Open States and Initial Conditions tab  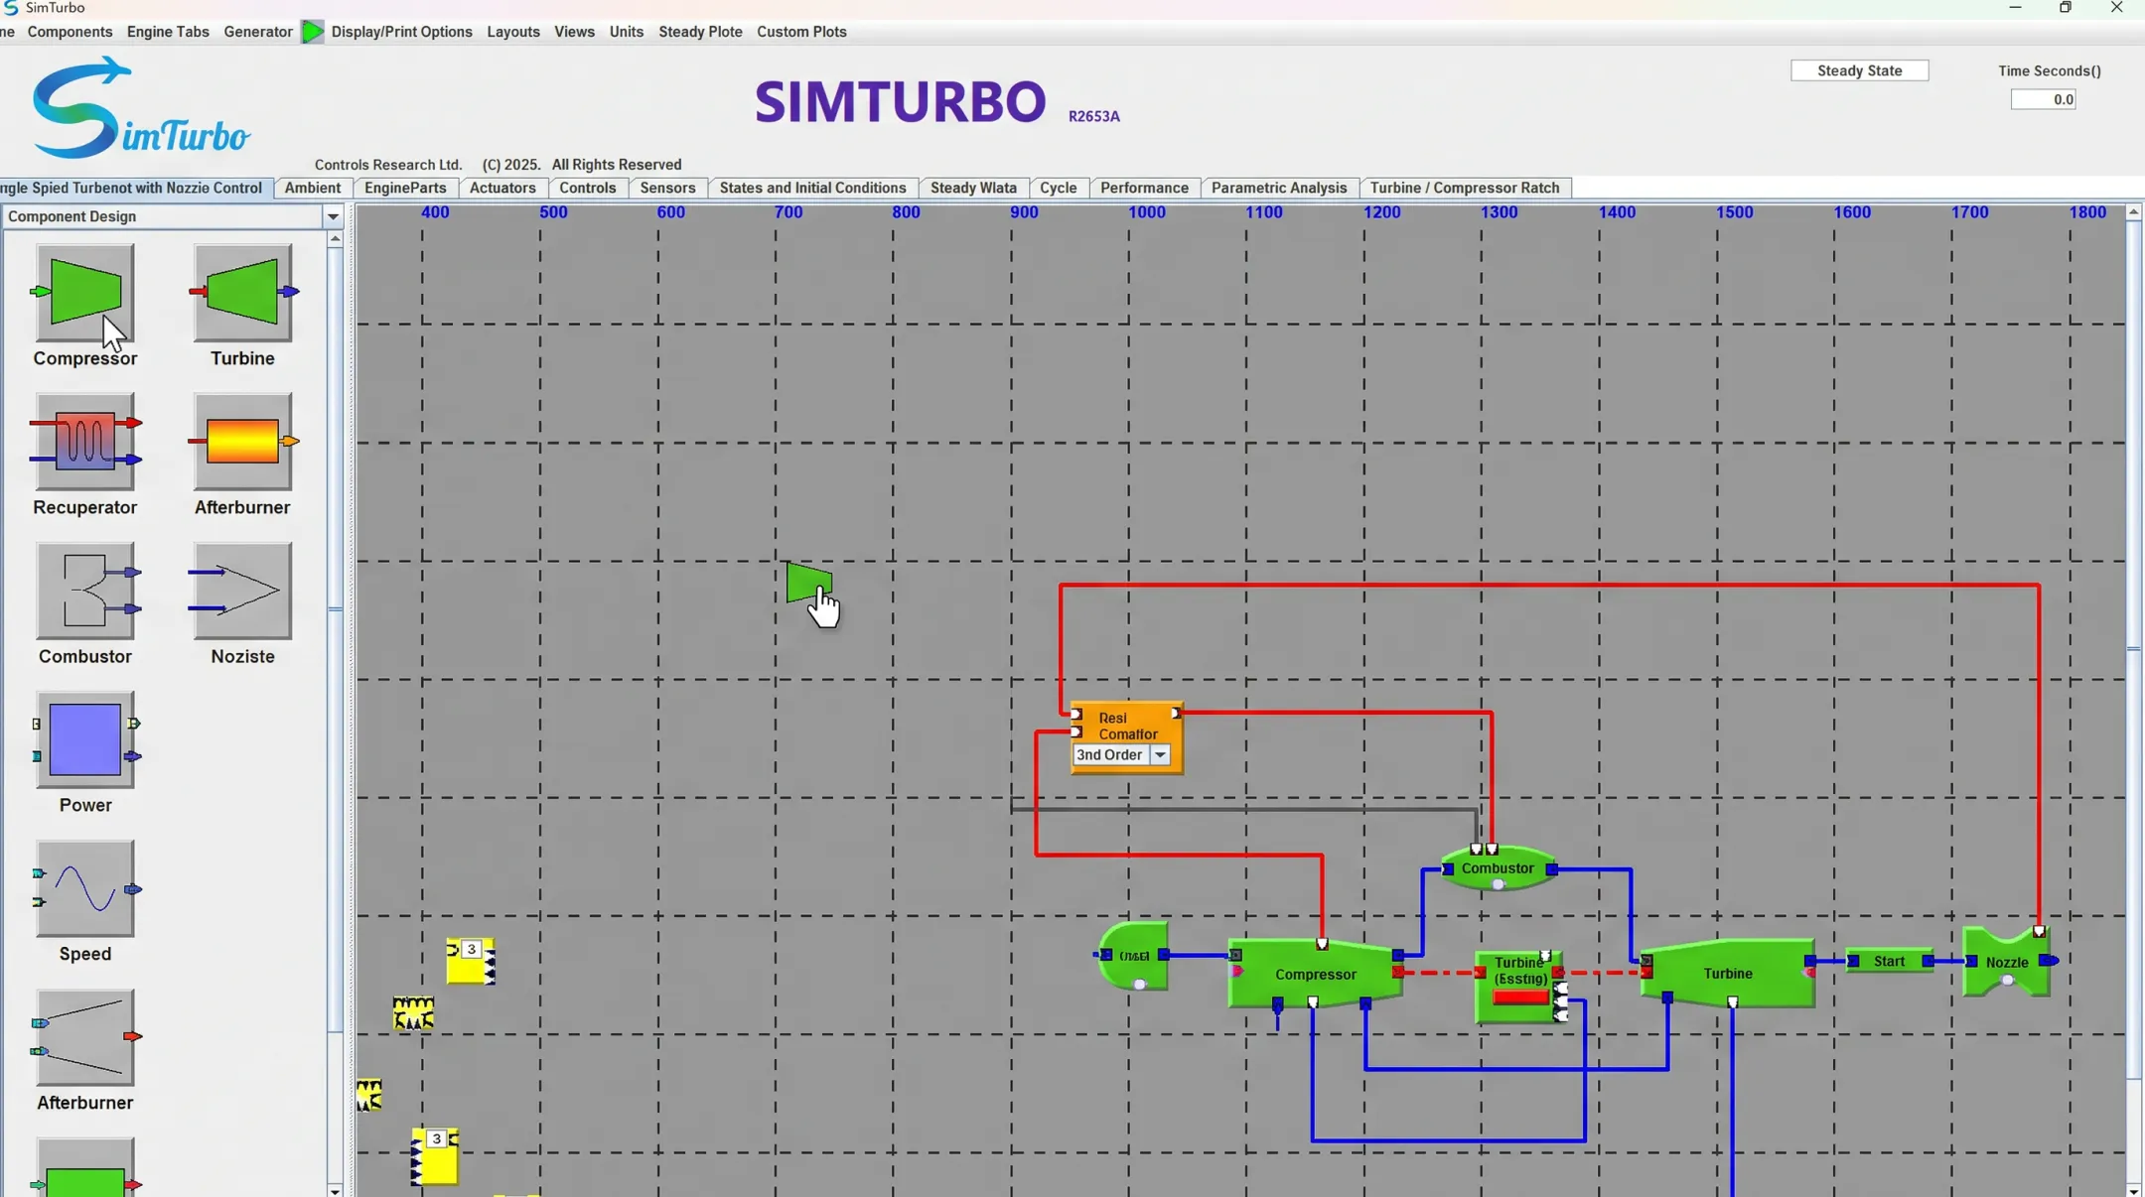click(812, 188)
